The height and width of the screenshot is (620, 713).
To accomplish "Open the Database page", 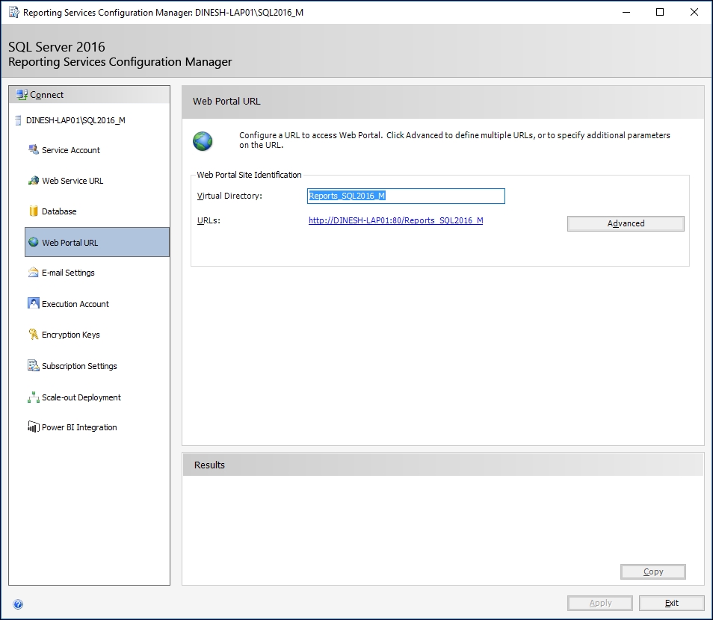I will tap(59, 211).
